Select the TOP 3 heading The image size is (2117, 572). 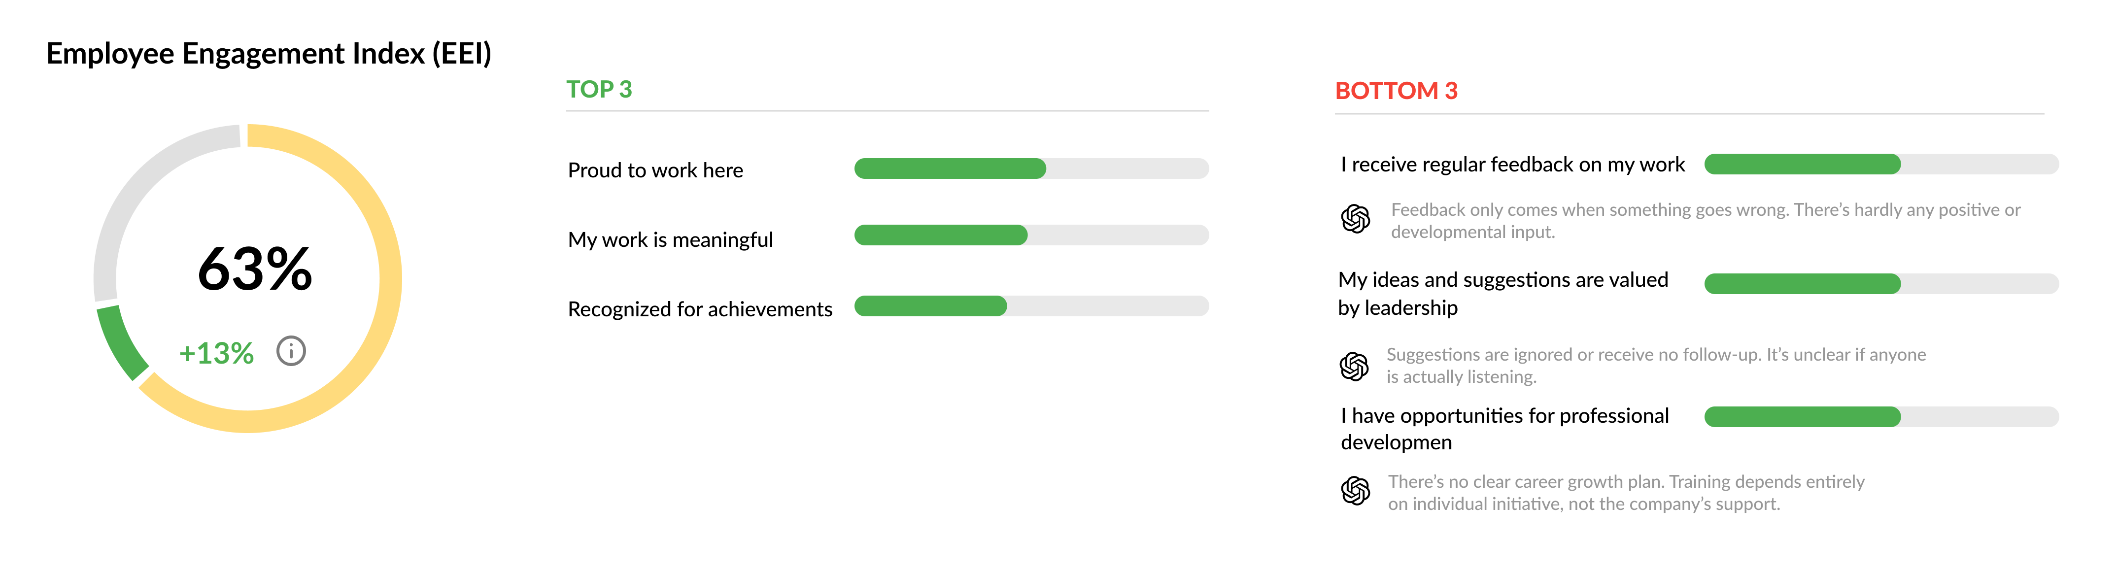point(599,89)
